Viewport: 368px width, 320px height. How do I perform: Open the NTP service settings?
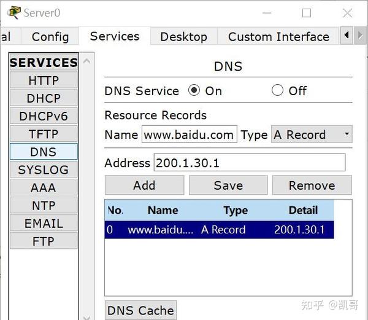pos(44,205)
